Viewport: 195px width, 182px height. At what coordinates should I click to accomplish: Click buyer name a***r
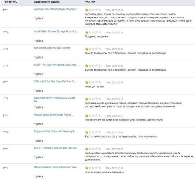pos(5,82)
